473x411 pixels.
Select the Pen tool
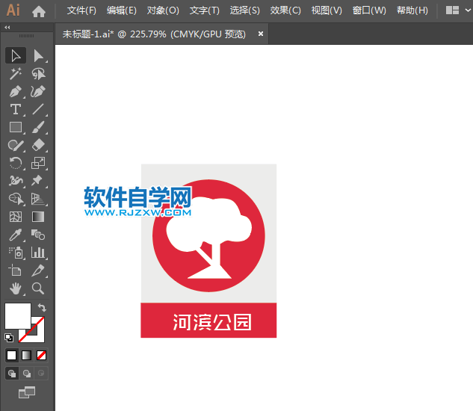[x=16, y=91]
